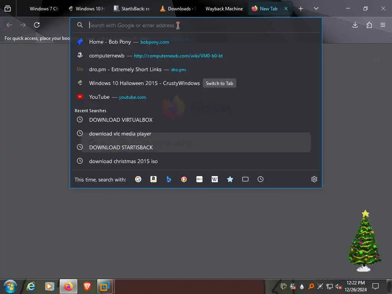Open the computernewb wiki suggestion
The width and height of the screenshot is (392, 294).
coord(196,56)
